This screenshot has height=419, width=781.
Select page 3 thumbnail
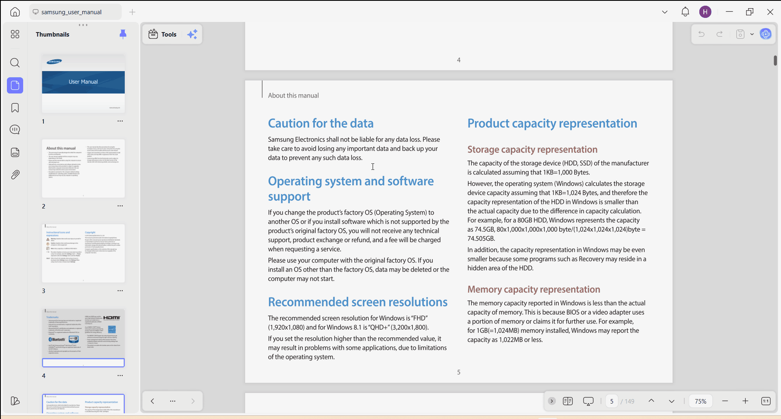point(83,253)
